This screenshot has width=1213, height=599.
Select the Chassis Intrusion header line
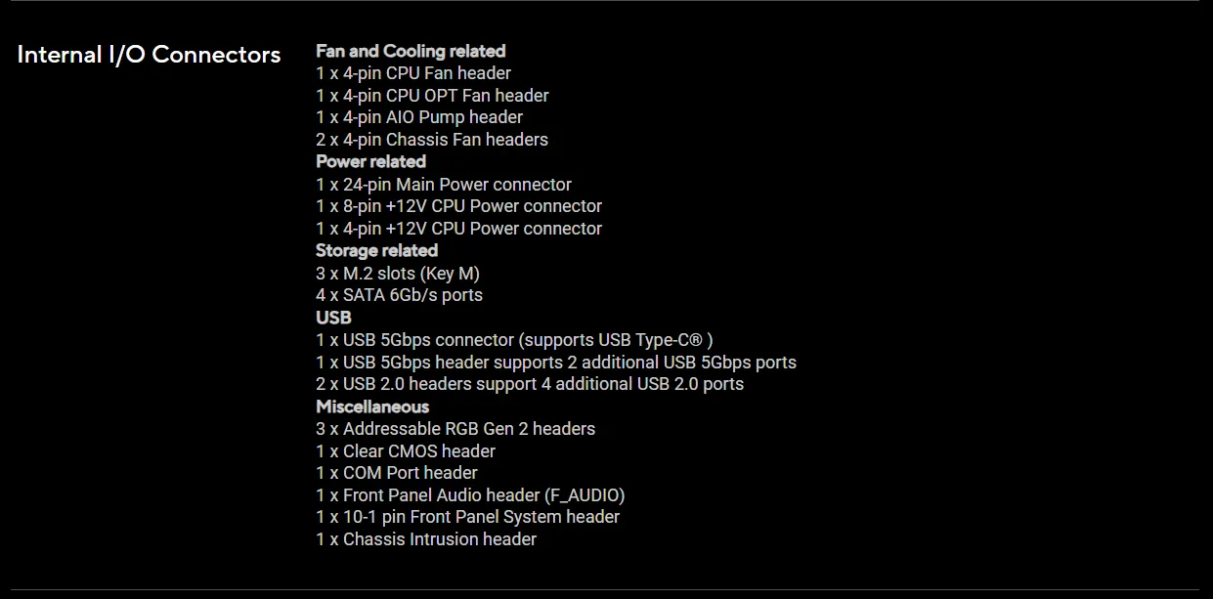[x=426, y=539]
